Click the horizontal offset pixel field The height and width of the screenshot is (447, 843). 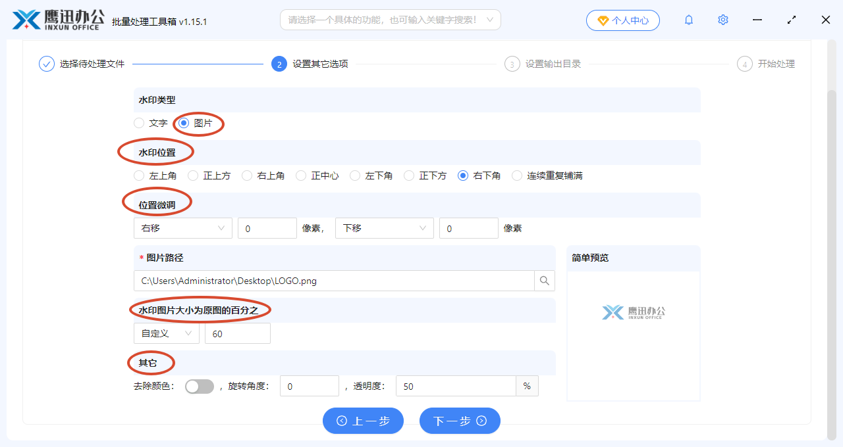point(267,228)
